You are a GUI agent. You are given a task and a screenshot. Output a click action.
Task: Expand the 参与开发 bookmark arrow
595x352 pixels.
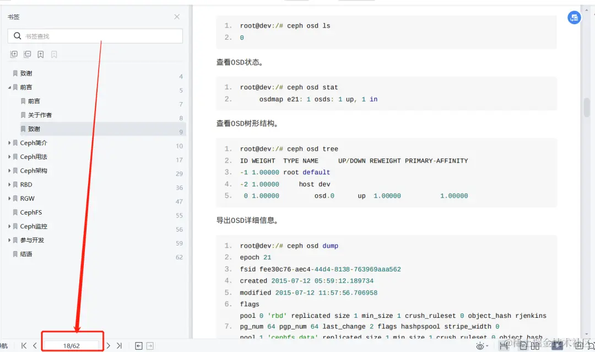(9, 240)
